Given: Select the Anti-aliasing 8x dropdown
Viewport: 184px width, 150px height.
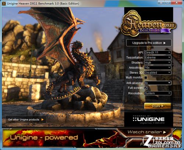Looking at the screenshot, I should pos(158,83).
